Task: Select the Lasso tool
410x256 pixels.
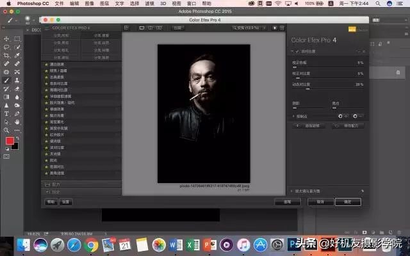Action: pyautogui.click(x=6, y=47)
